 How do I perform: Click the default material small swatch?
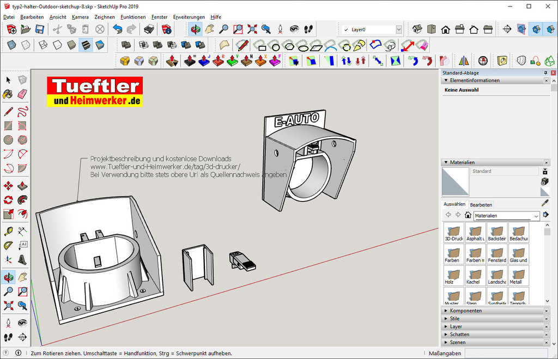click(x=545, y=192)
